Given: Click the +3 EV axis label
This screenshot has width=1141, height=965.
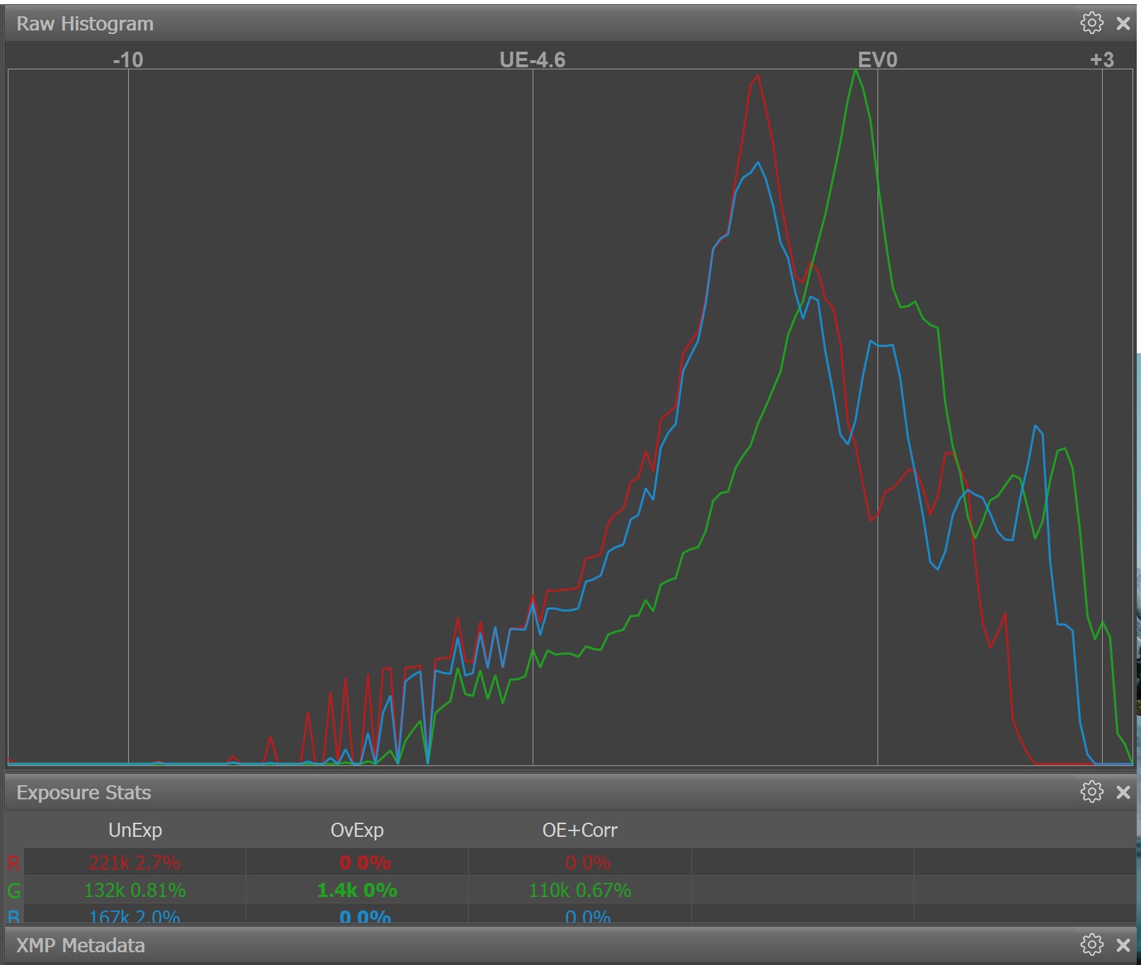Looking at the screenshot, I should coord(1101,59).
